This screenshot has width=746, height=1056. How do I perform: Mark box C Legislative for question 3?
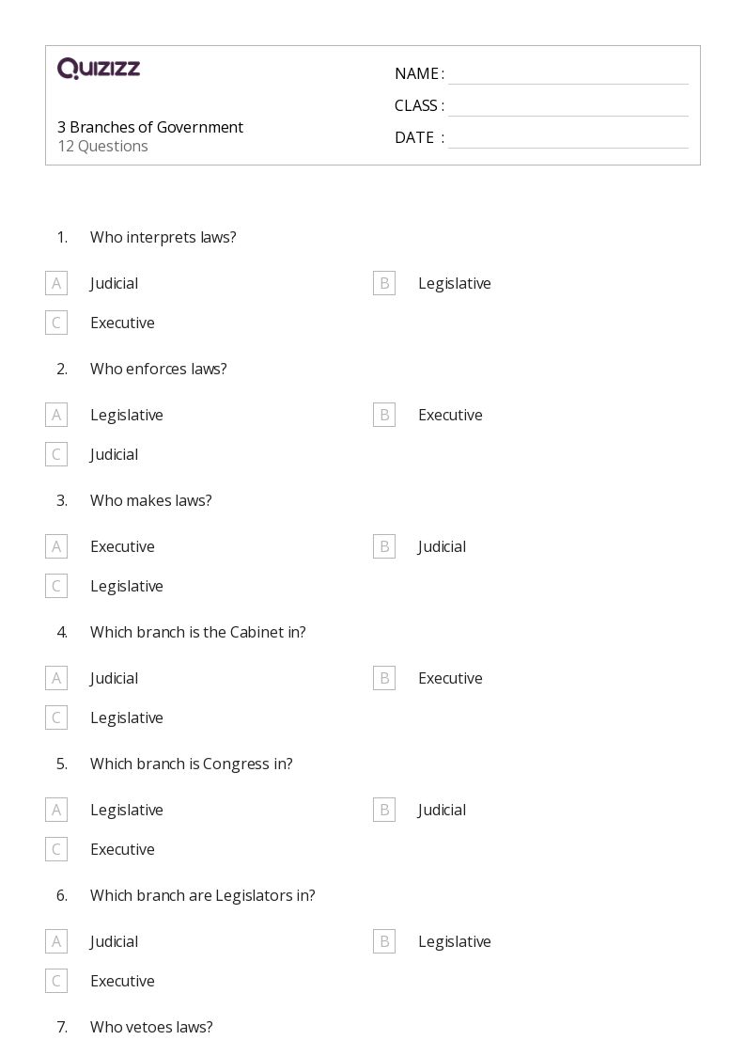pos(56,586)
